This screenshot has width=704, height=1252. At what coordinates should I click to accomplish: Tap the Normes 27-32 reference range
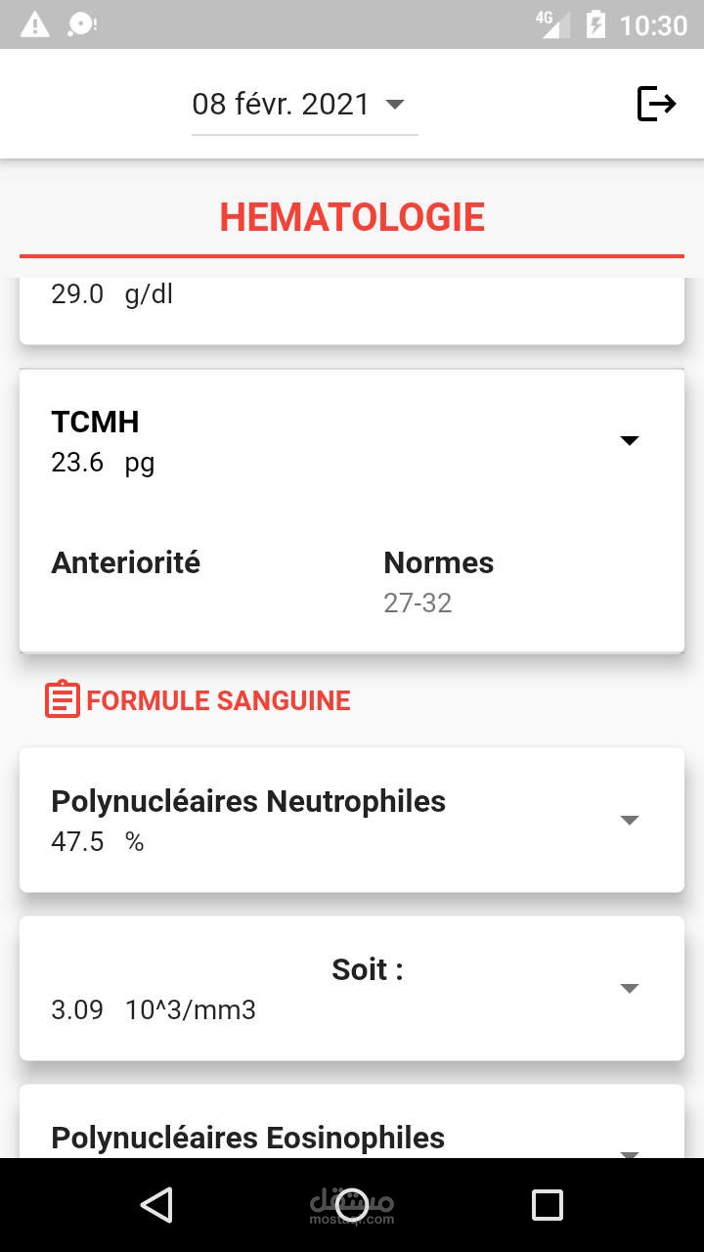point(418,603)
